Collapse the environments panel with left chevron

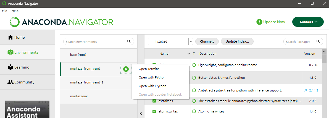point(141,113)
